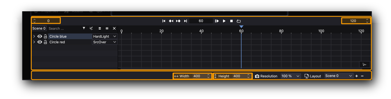The height and width of the screenshot is (99, 391).
Task: Open the HardLight blend mode dropdown
Action: point(105,36)
